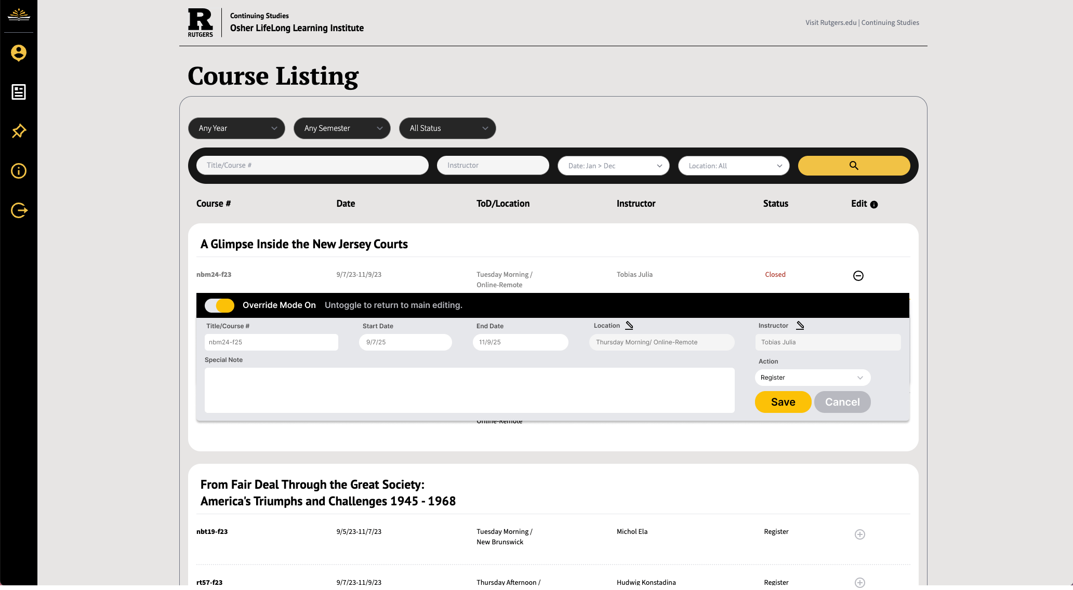Click the OLLI leaf logo at sidebar top
Image resolution: width=1073 pixels, height=590 pixels.
click(x=19, y=16)
